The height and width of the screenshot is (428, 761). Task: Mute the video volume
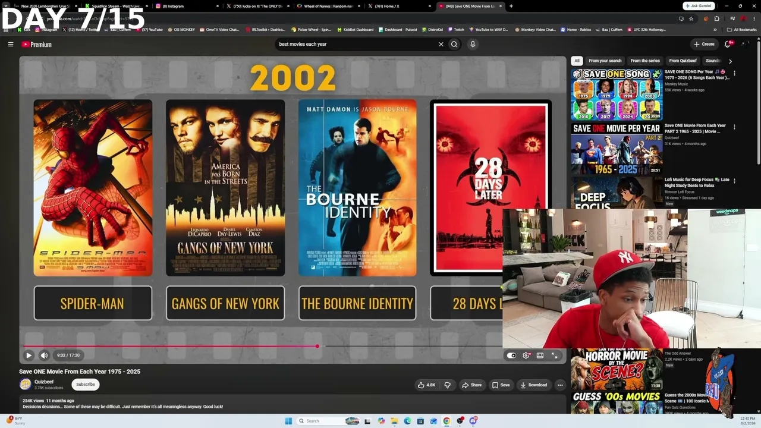pyautogui.click(x=44, y=355)
